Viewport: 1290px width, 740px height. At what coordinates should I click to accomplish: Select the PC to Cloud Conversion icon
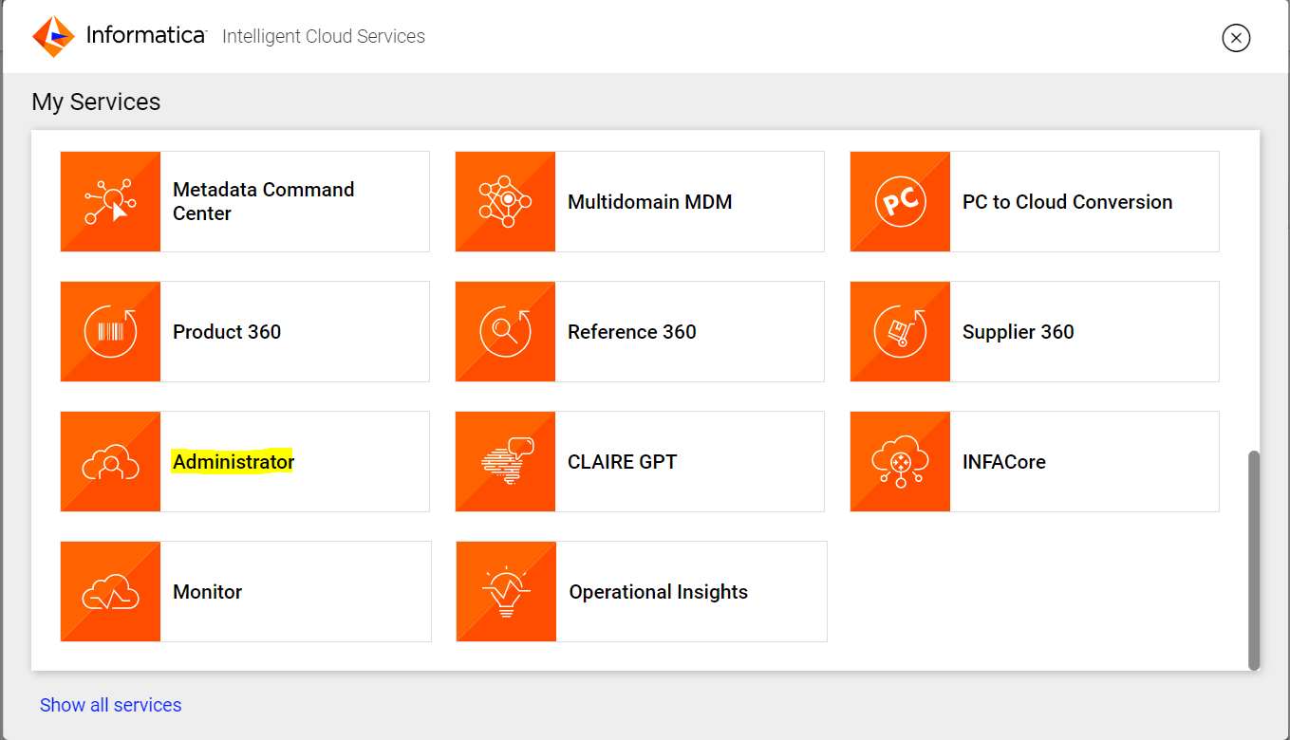pyautogui.click(x=900, y=202)
